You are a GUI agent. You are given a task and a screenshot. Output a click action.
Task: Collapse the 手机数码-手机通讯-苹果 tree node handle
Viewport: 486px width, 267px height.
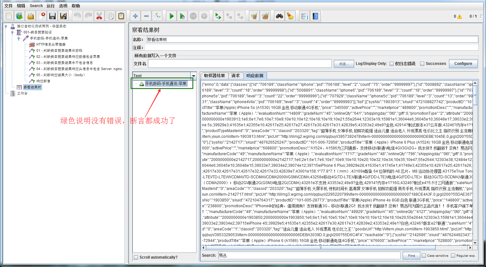click(19, 39)
